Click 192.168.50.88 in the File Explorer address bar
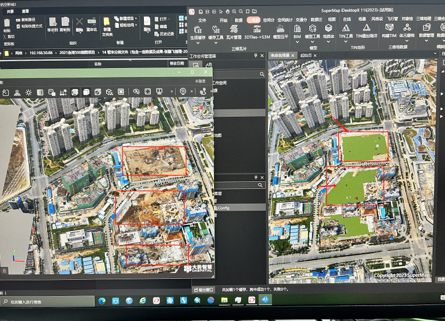This screenshot has width=445, height=321. [x=41, y=53]
